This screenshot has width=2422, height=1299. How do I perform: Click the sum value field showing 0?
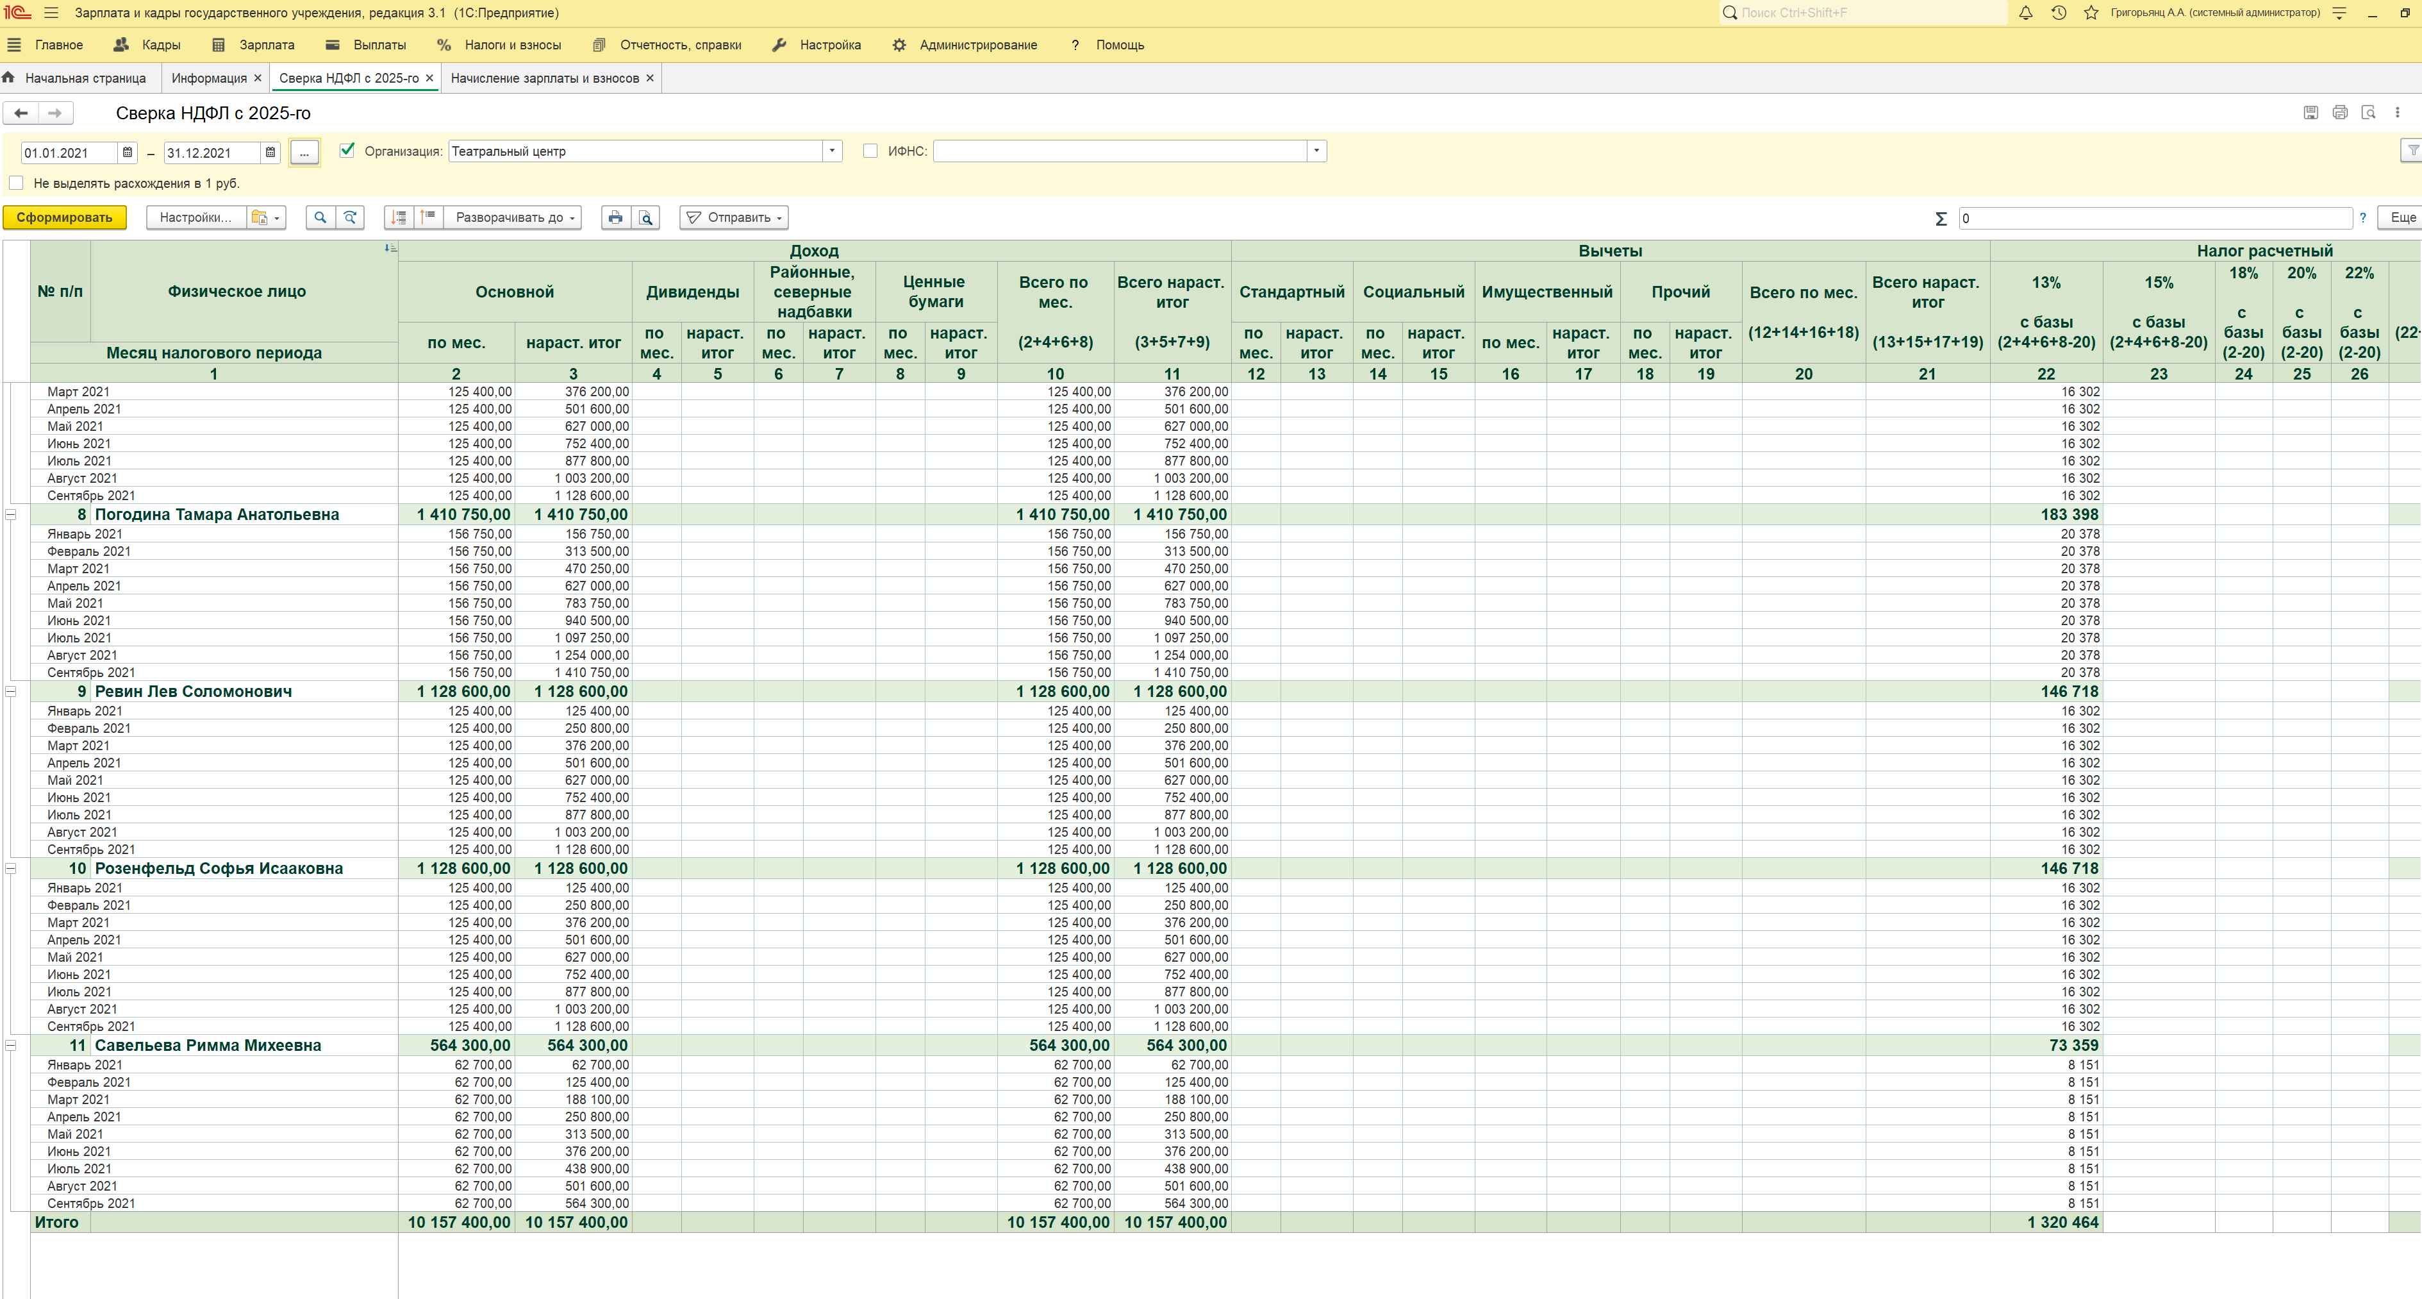[x=2155, y=218]
